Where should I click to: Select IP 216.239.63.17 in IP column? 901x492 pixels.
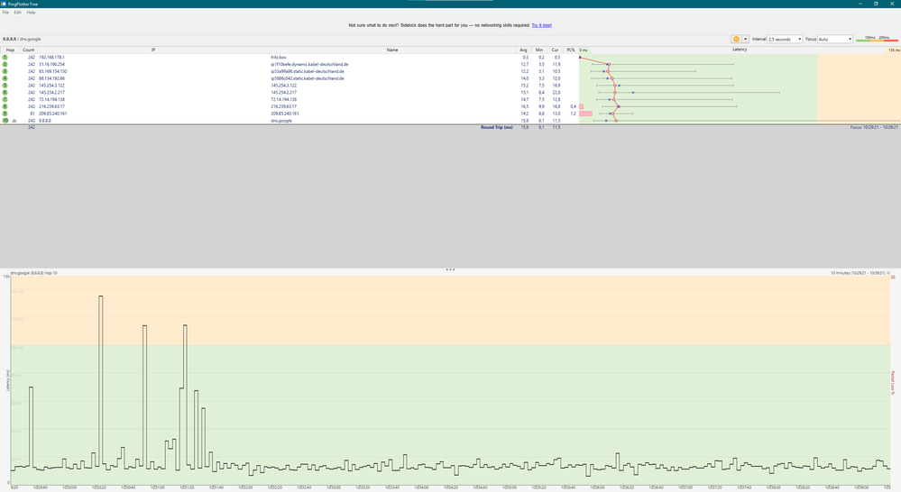click(x=51, y=106)
